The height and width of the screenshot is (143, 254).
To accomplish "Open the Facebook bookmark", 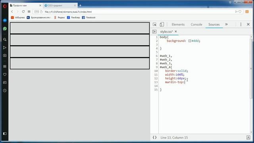I will tap(89, 17).
